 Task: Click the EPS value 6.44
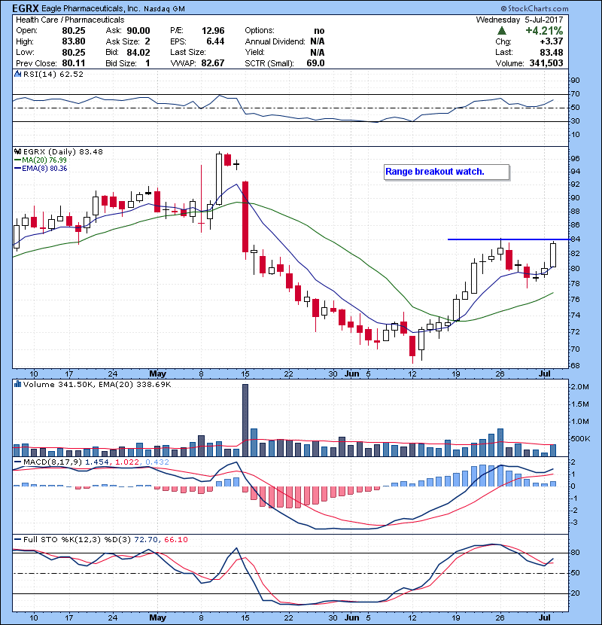pyautogui.click(x=215, y=41)
